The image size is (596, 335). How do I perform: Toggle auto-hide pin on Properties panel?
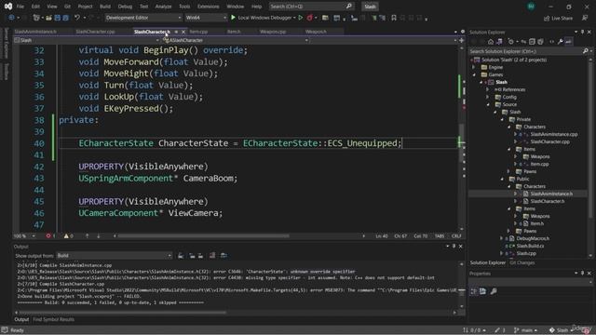[582, 273]
